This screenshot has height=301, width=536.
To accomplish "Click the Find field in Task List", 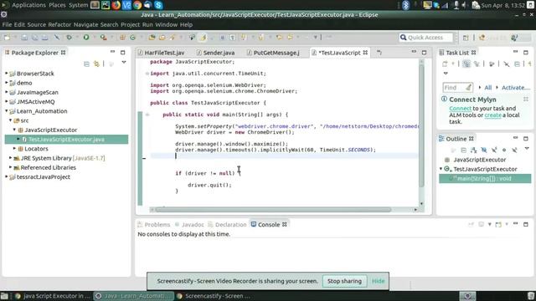I will pyautogui.click(x=457, y=88).
